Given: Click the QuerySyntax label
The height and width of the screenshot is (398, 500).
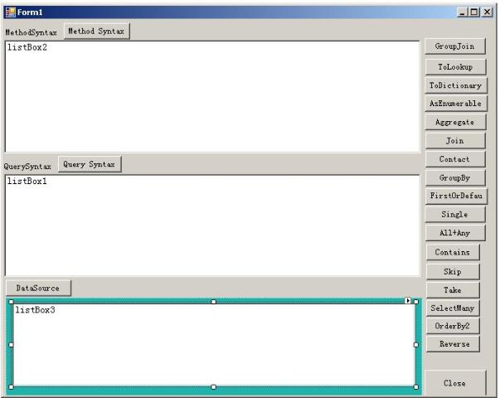Looking at the screenshot, I should coord(27,167).
